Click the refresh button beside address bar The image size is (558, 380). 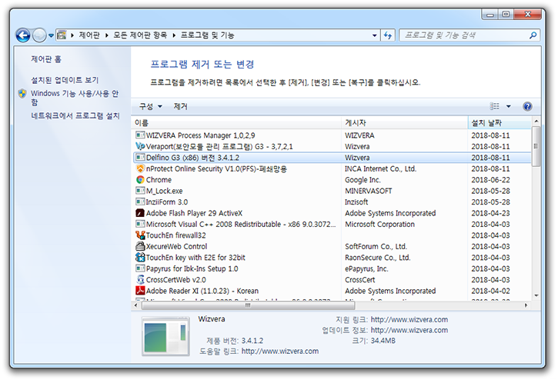(x=388, y=35)
